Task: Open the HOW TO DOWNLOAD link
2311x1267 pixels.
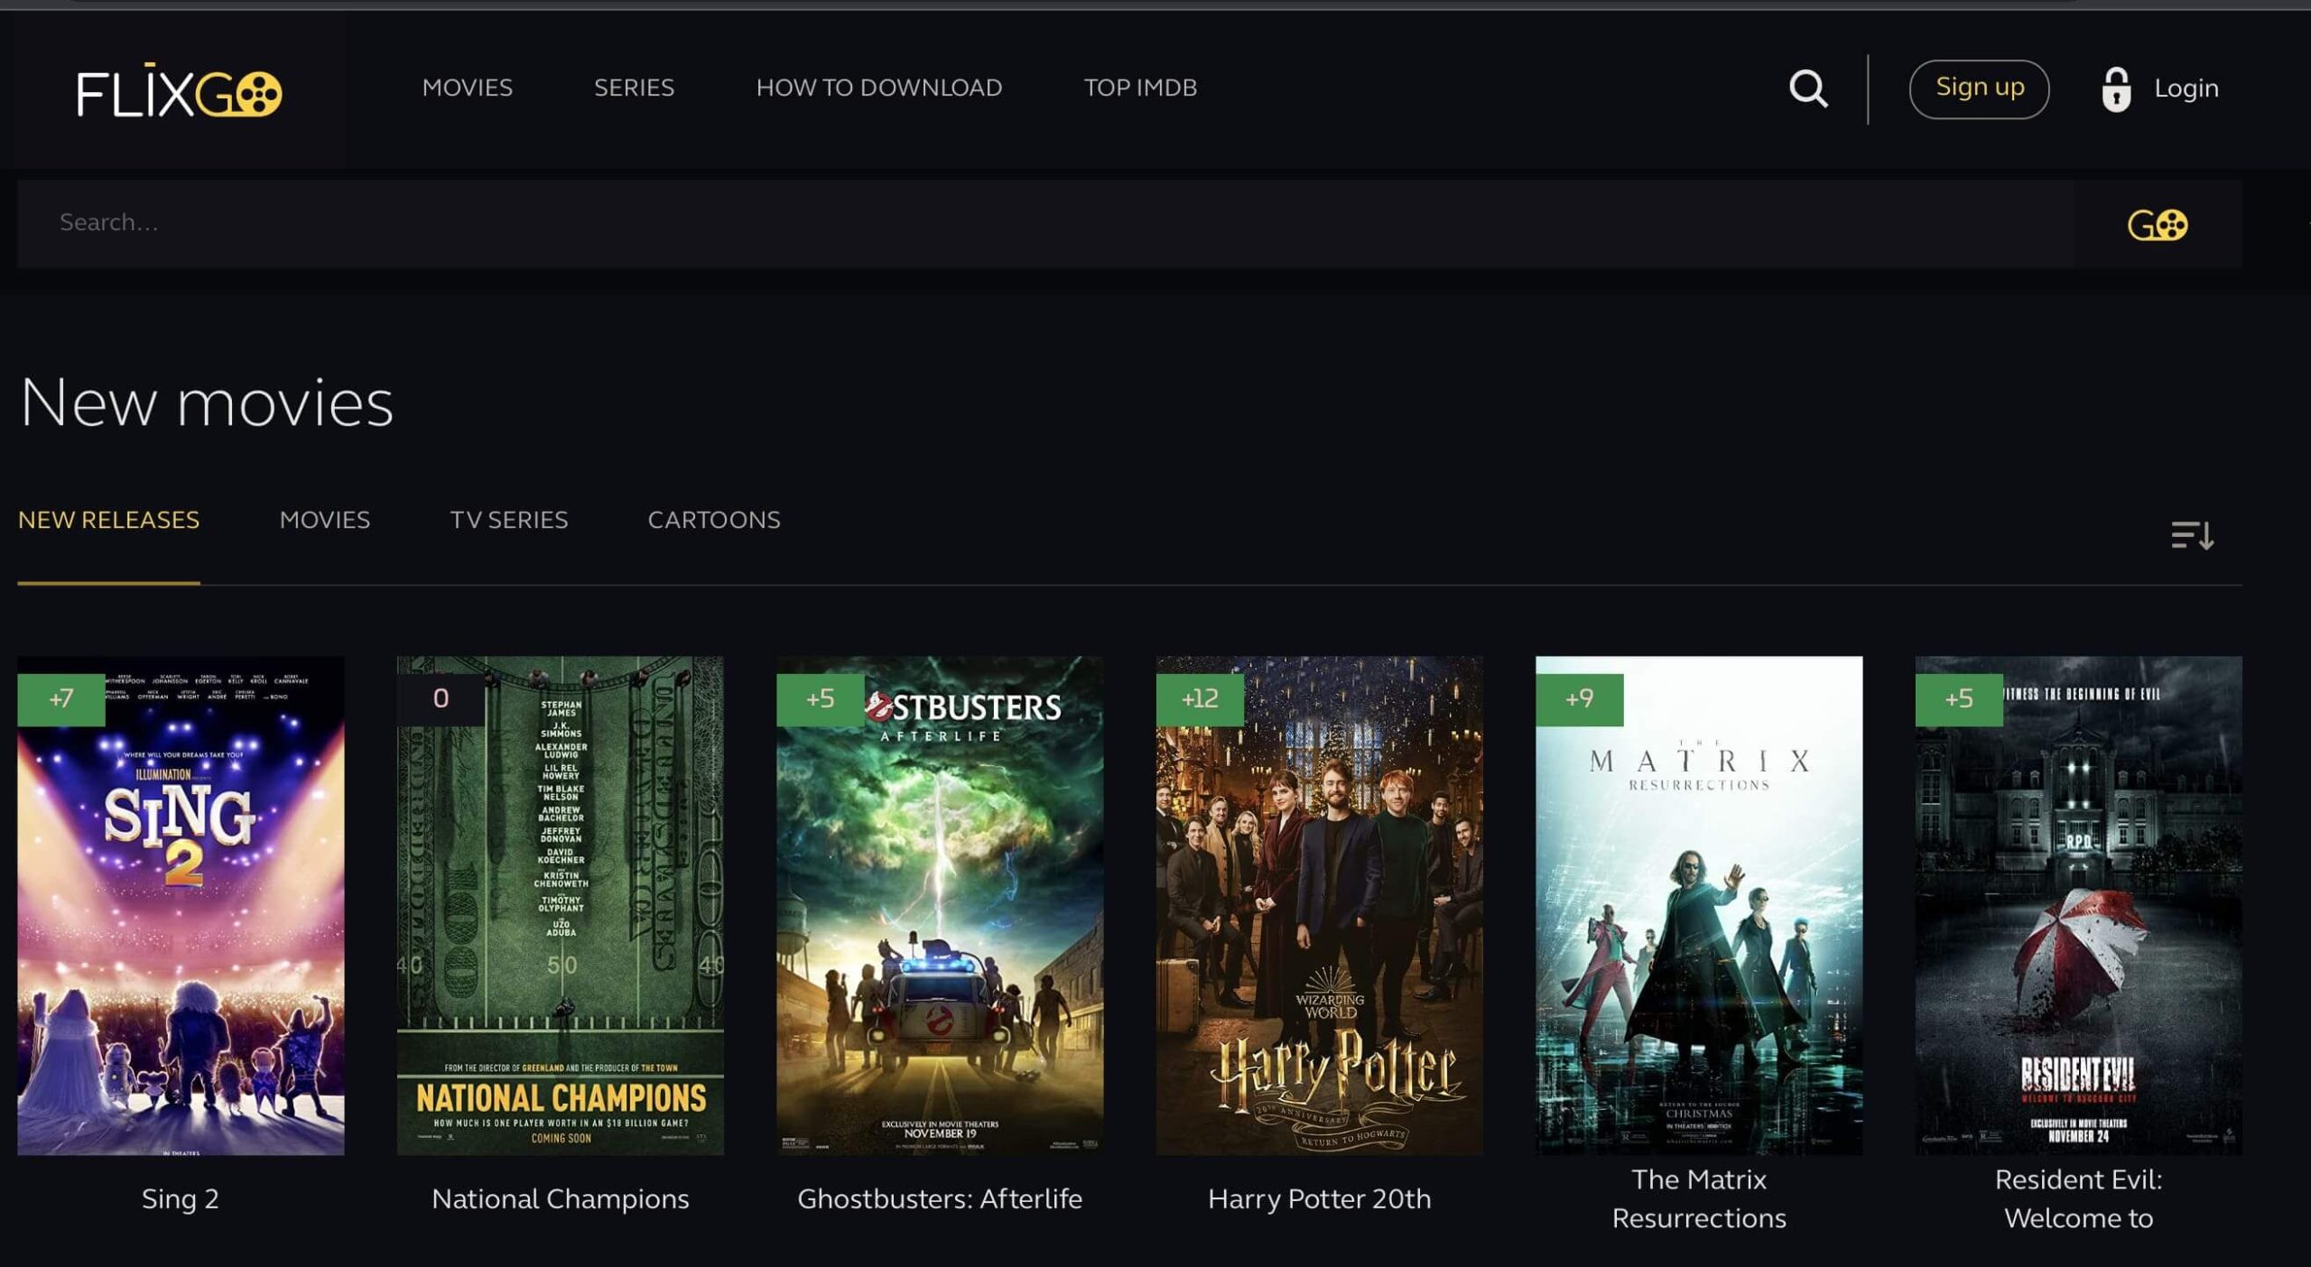Action: [879, 88]
